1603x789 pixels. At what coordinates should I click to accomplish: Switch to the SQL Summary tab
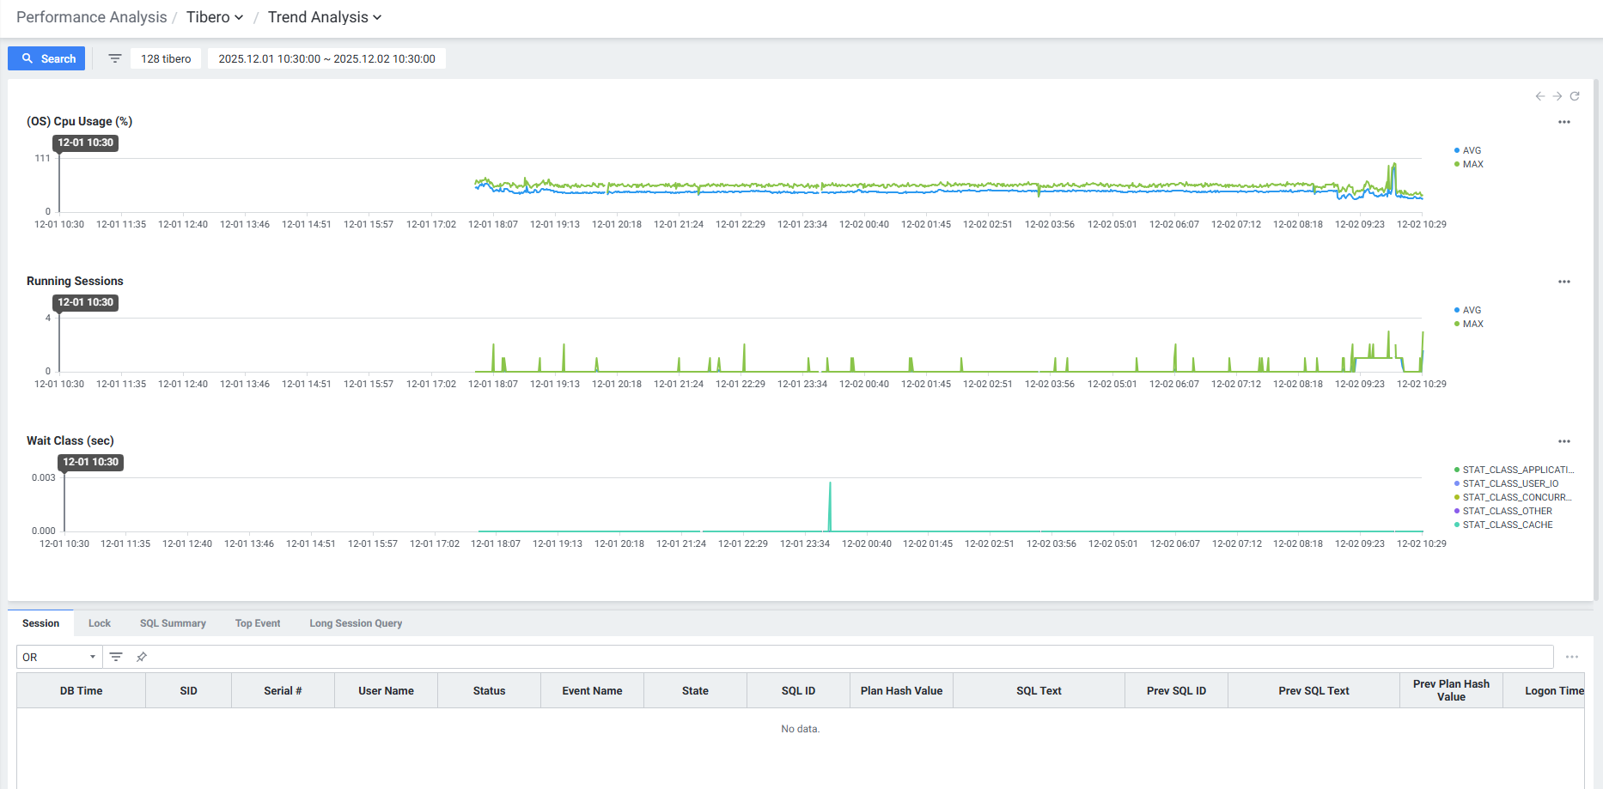(173, 623)
